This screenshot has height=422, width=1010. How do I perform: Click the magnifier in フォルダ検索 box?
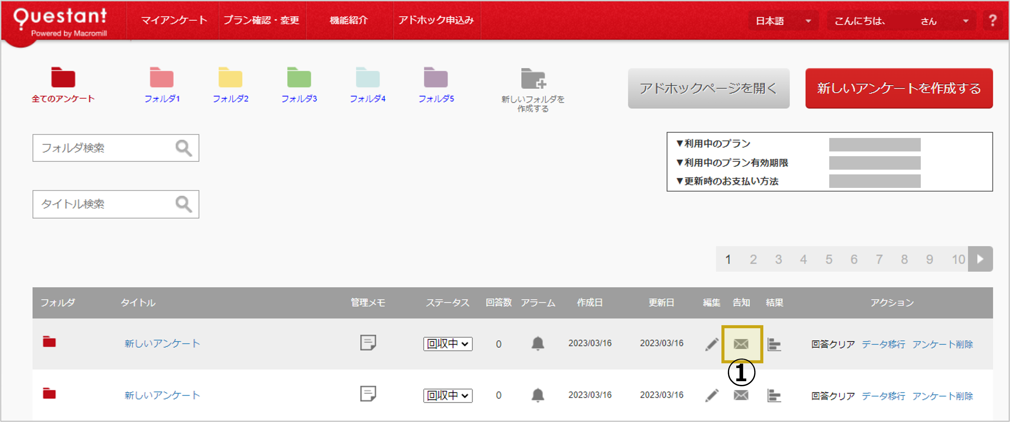tap(183, 148)
